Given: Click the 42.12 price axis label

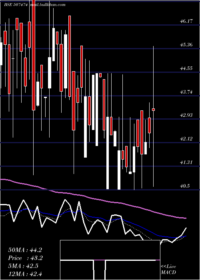Looking at the screenshot, I should [x=186, y=138].
